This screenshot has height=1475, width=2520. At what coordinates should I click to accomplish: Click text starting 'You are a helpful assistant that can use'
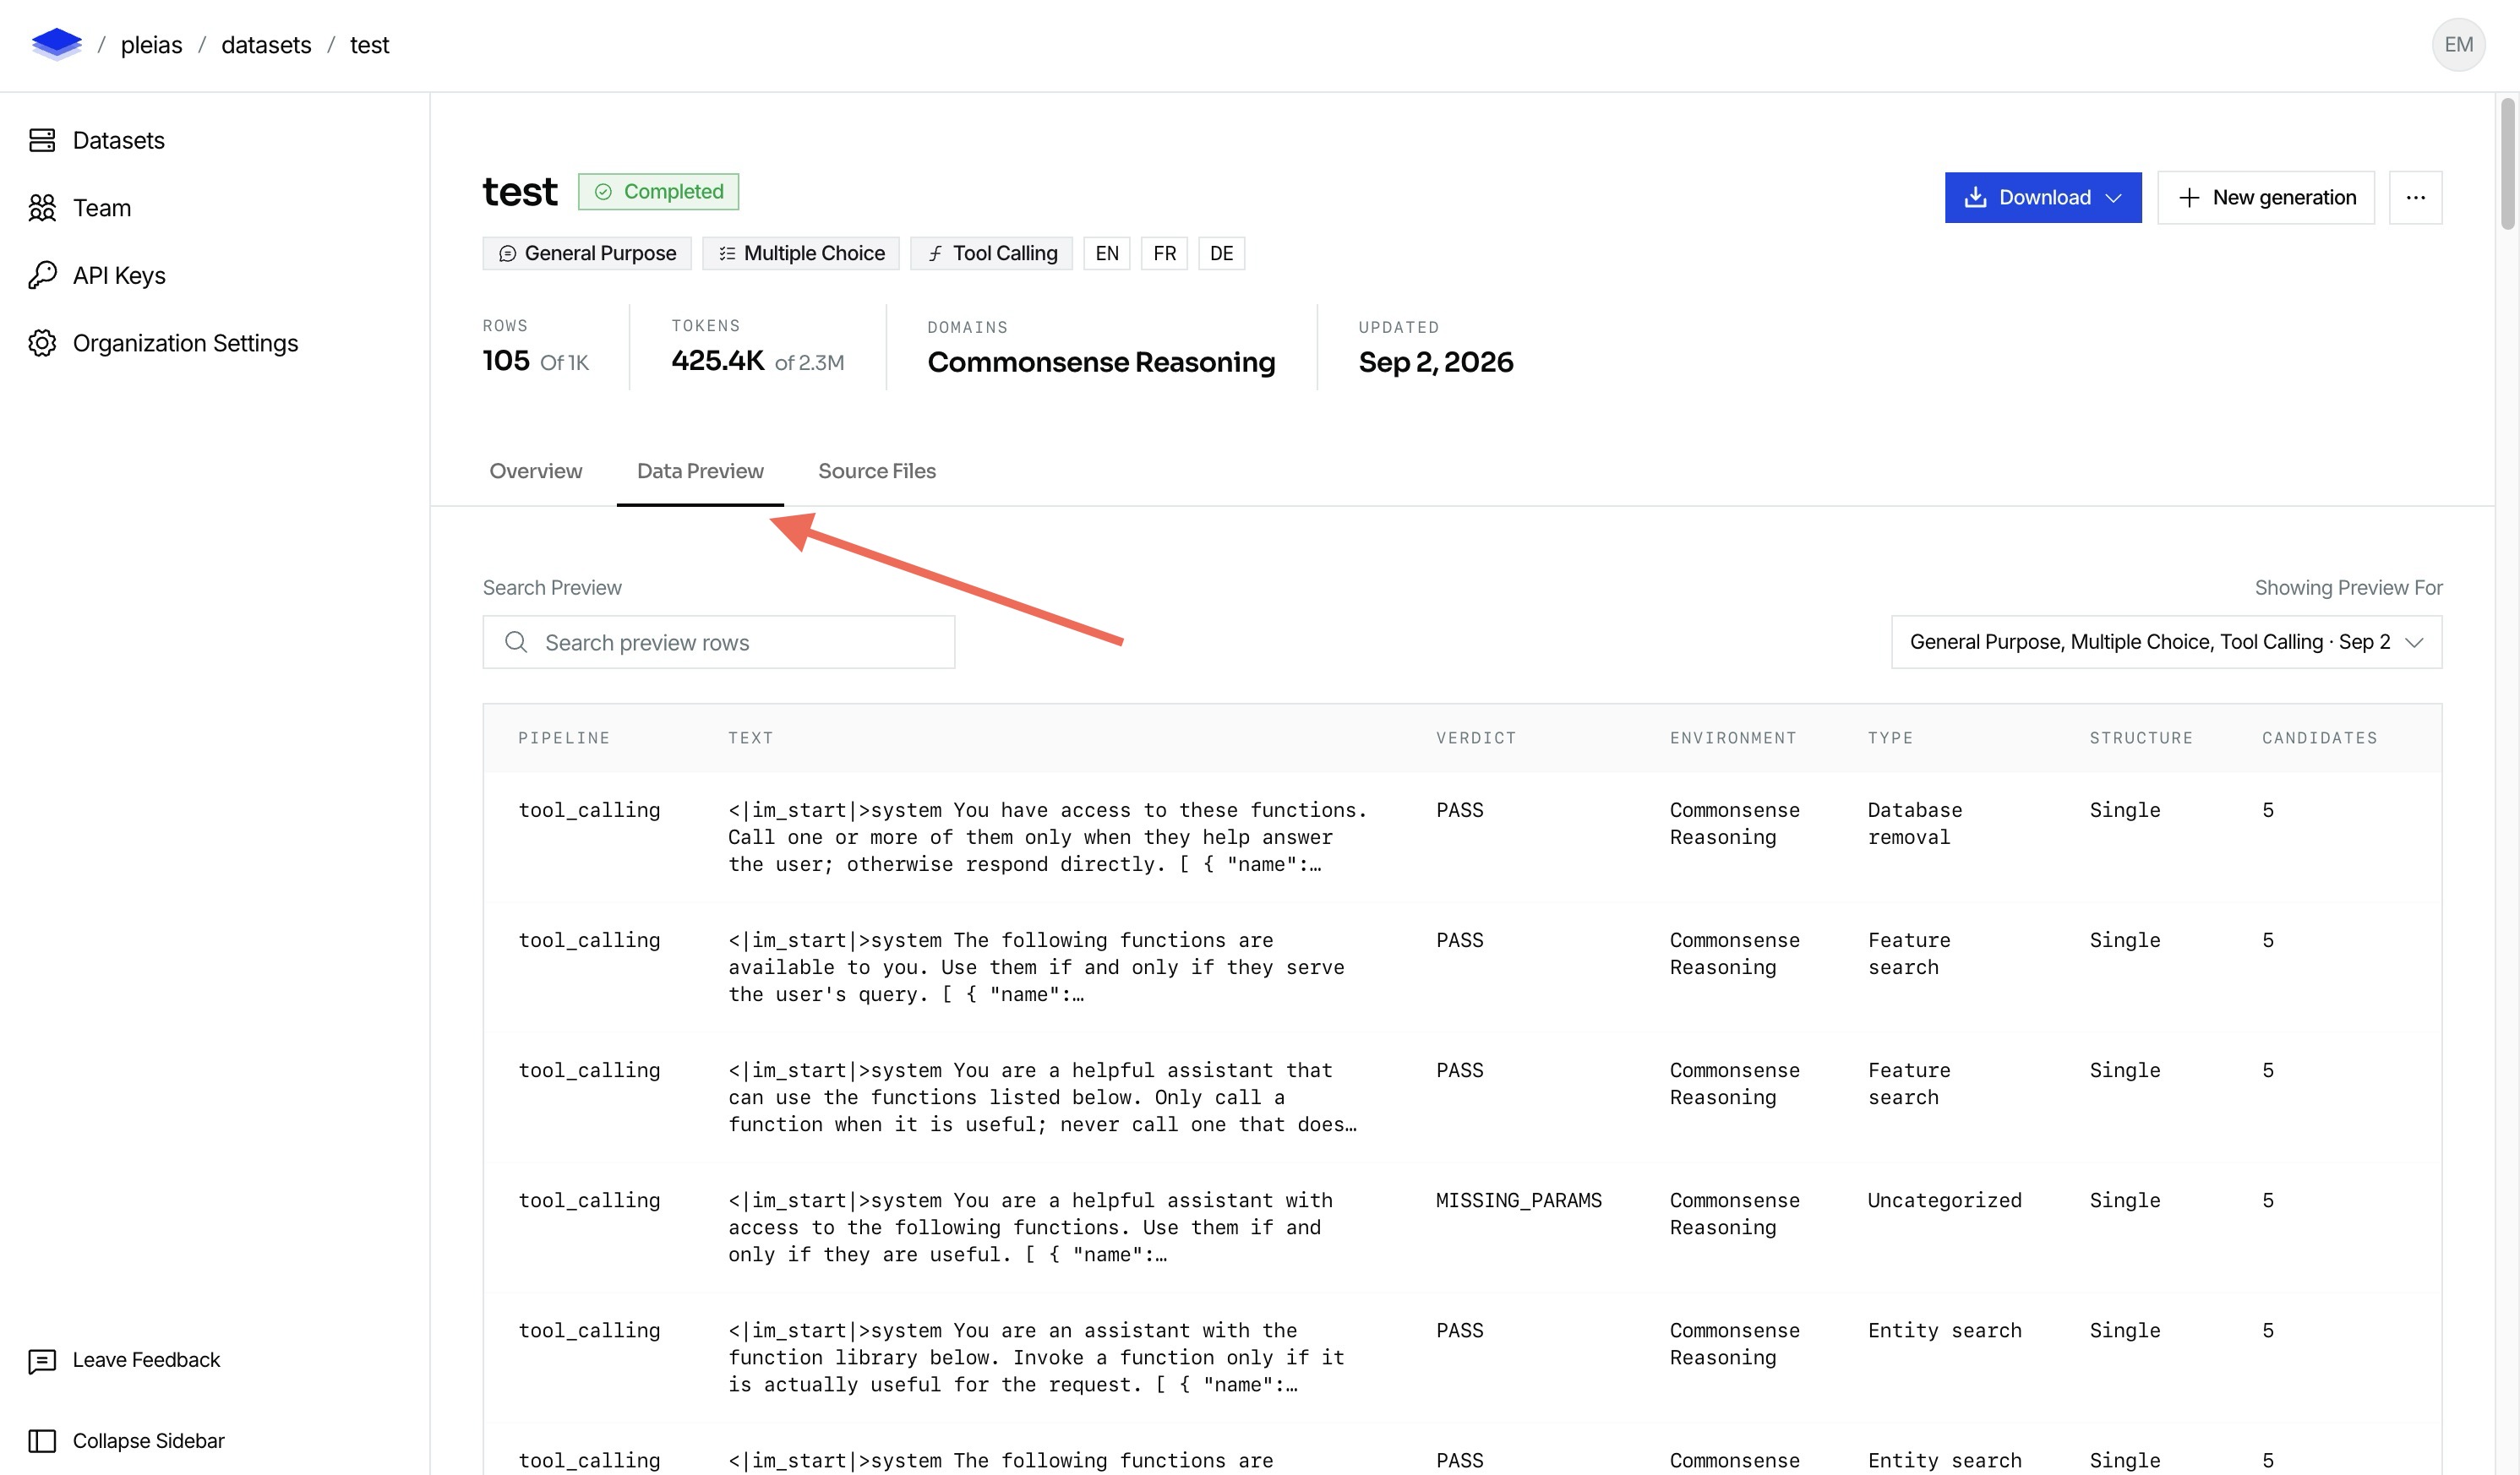point(1042,1097)
